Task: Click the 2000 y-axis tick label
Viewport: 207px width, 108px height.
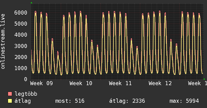Action: pos(21,57)
